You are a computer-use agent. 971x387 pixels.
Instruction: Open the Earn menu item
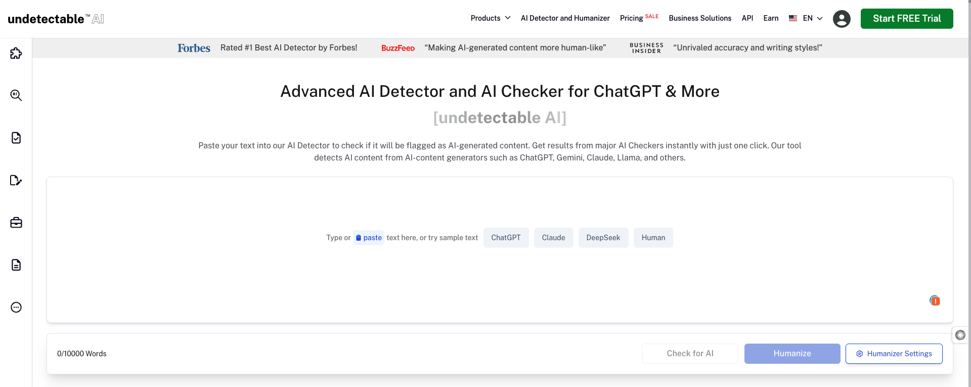click(x=771, y=18)
